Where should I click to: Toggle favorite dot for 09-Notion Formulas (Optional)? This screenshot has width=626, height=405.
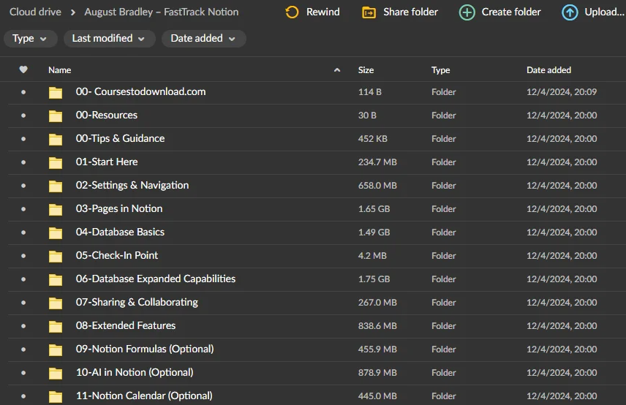pos(23,349)
